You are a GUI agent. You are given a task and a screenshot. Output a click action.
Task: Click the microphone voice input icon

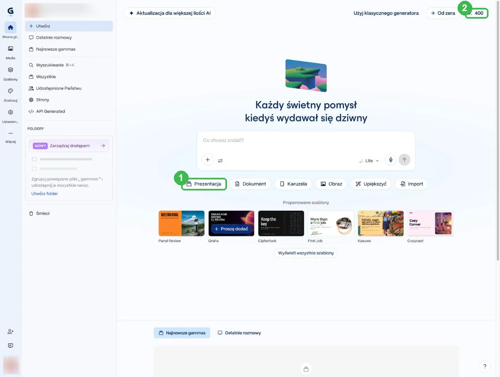391,160
